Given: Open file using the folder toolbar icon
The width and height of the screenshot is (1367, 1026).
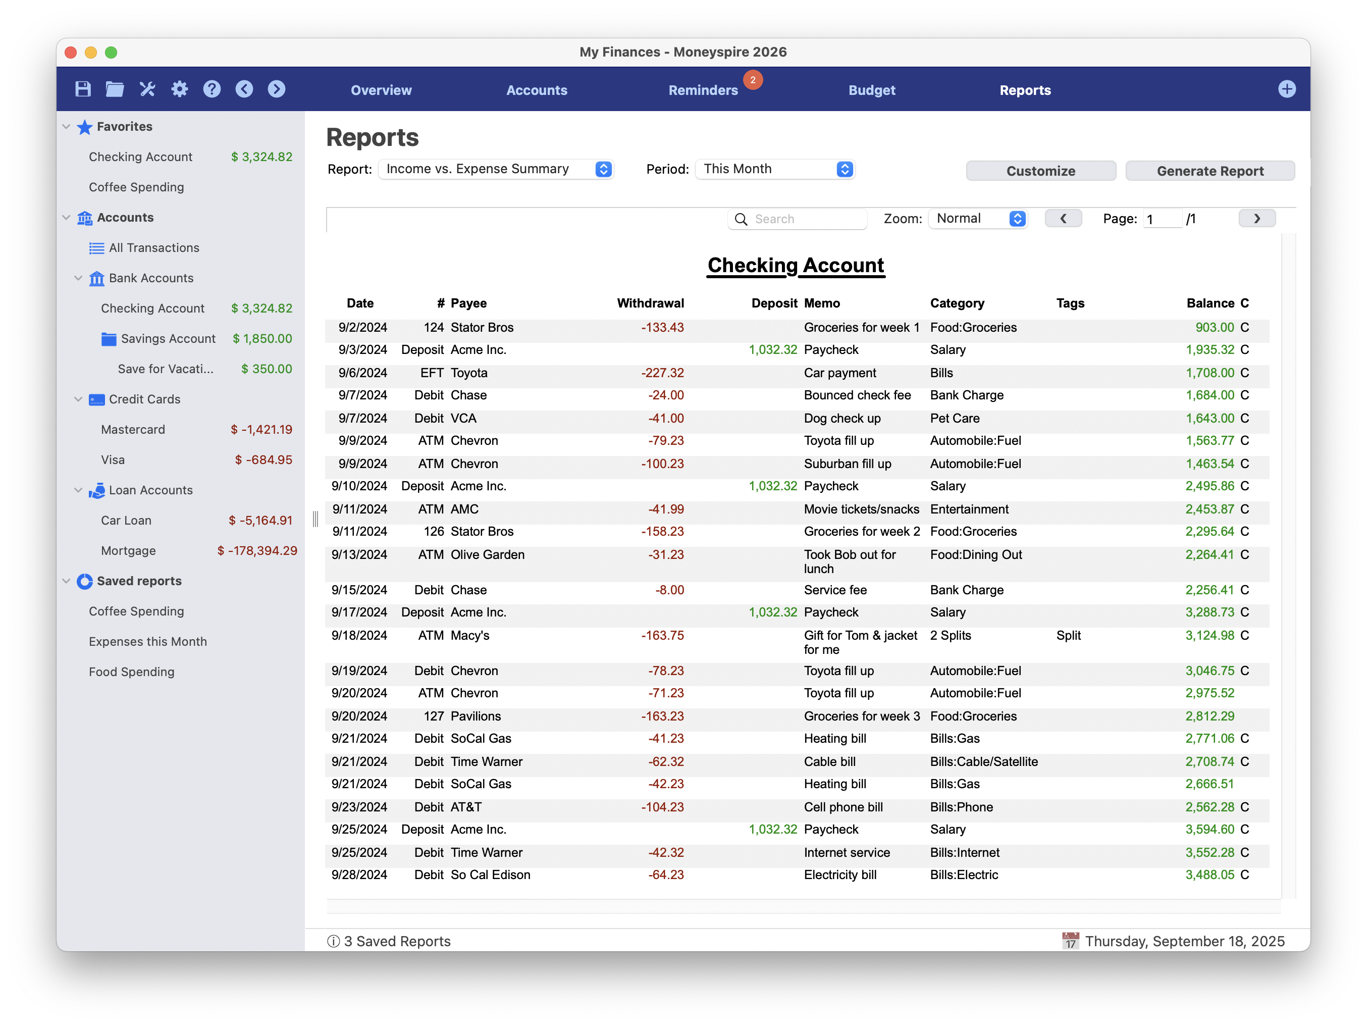Looking at the screenshot, I should click(x=115, y=89).
